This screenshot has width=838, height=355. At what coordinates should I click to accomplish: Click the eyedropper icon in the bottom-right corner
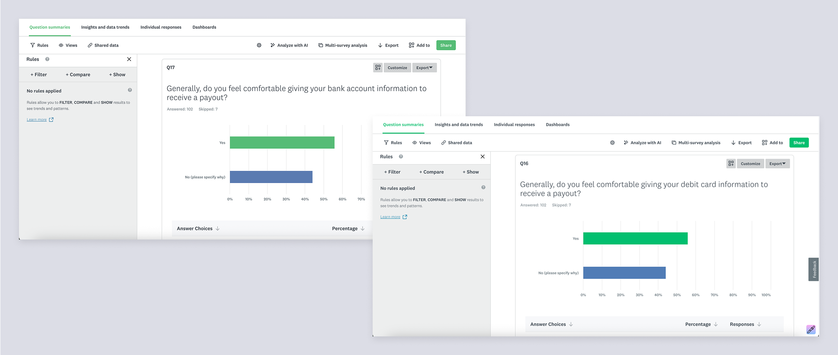[x=811, y=329]
